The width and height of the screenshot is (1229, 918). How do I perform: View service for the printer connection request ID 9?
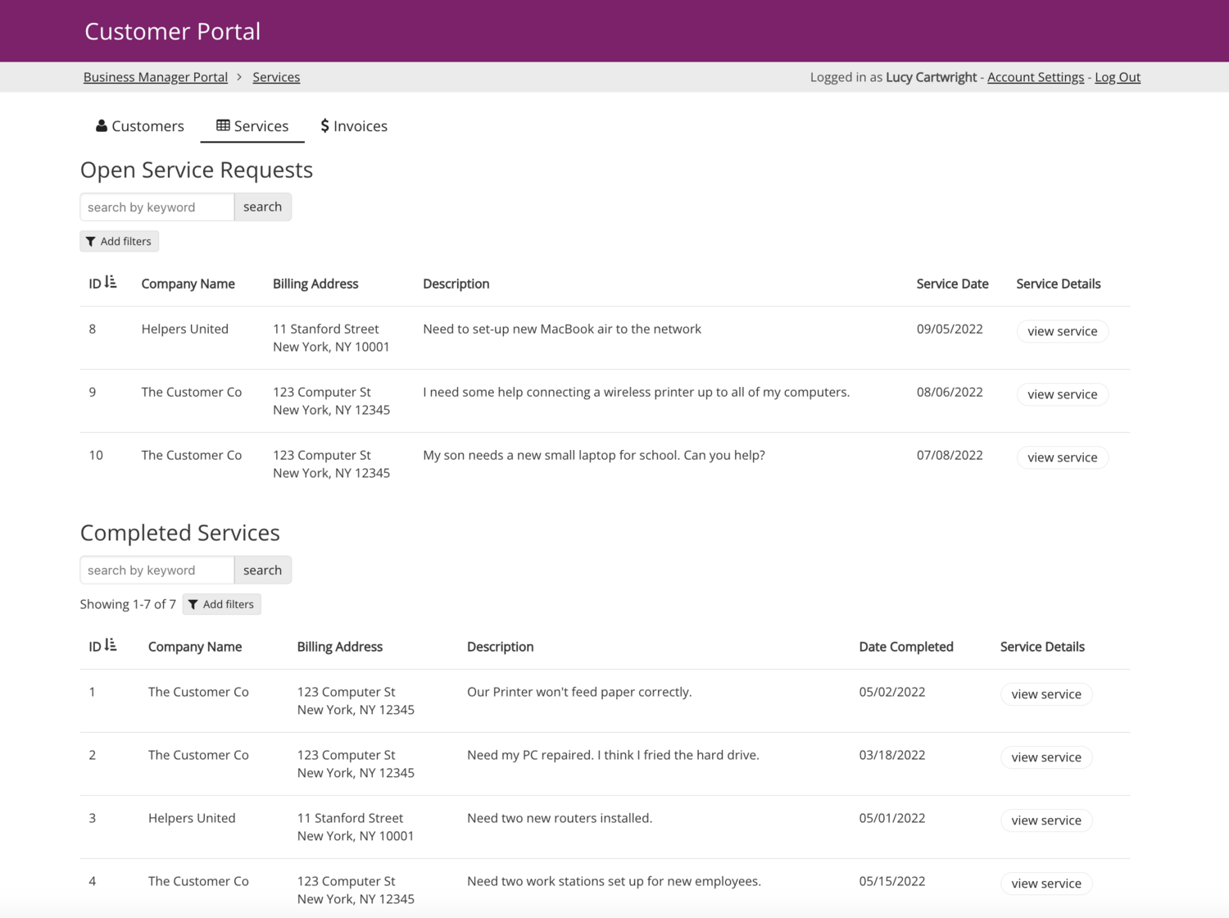1062,394
